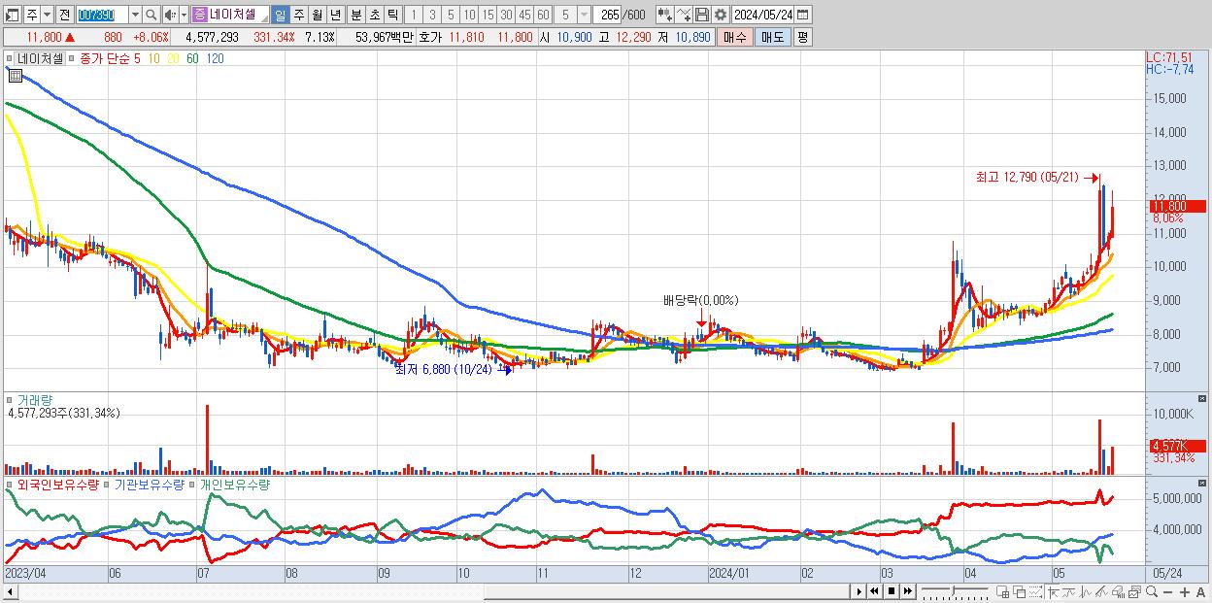
Task: Select interval preset 10
Action: [469, 15]
